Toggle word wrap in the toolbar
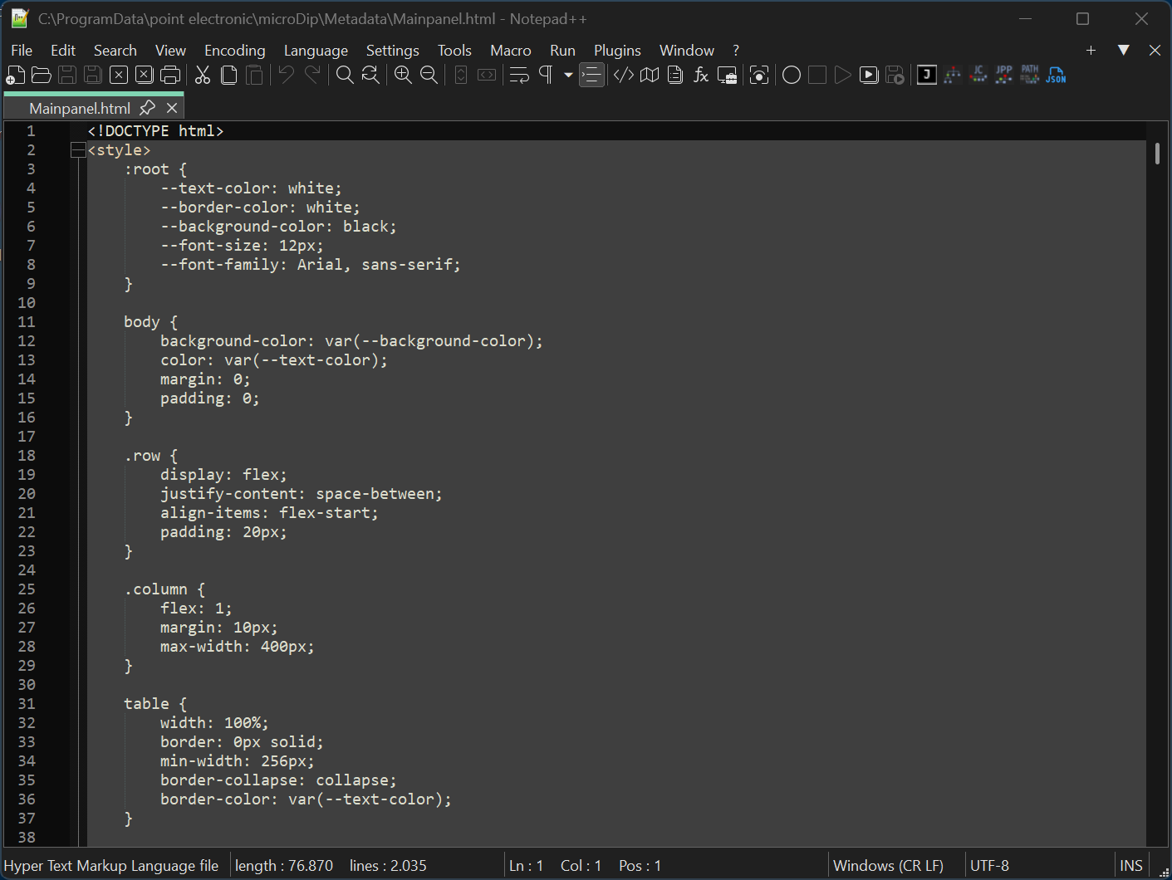Viewport: 1172px width, 880px height. click(x=519, y=76)
